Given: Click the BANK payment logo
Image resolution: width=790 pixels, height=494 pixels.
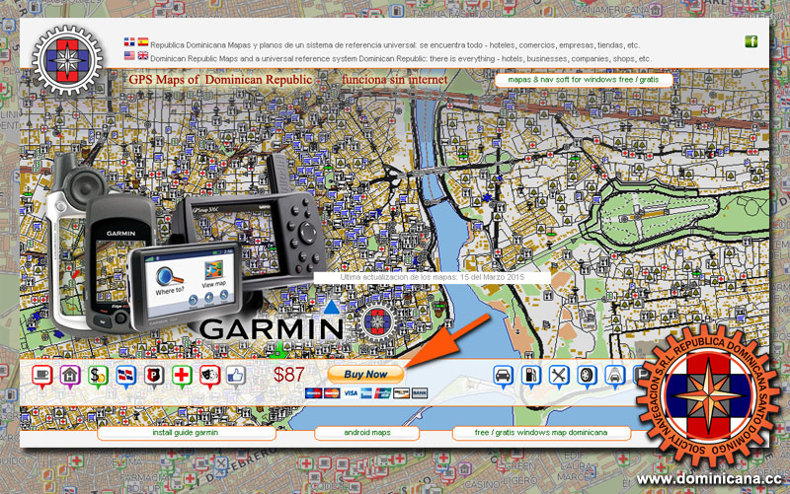Looking at the screenshot, I should click(420, 393).
